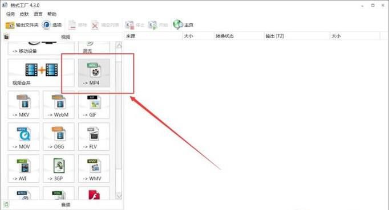
Task: Close the Format Factory window
Action: tap(383, 5)
